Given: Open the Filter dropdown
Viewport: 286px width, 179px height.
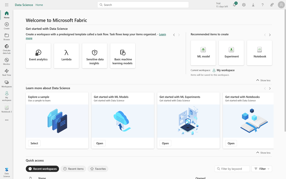Looking at the screenshot, I should (x=262, y=169).
